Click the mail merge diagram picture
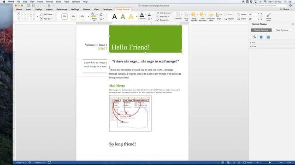 point(130,113)
